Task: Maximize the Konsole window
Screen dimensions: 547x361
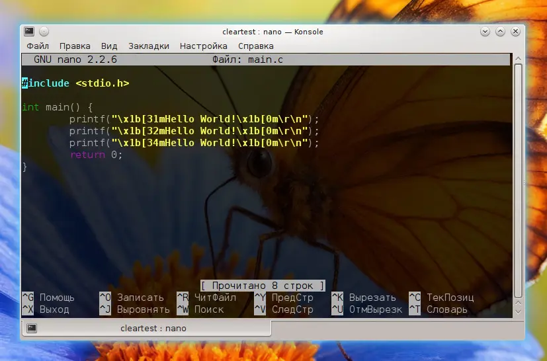Action: (500, 32)
